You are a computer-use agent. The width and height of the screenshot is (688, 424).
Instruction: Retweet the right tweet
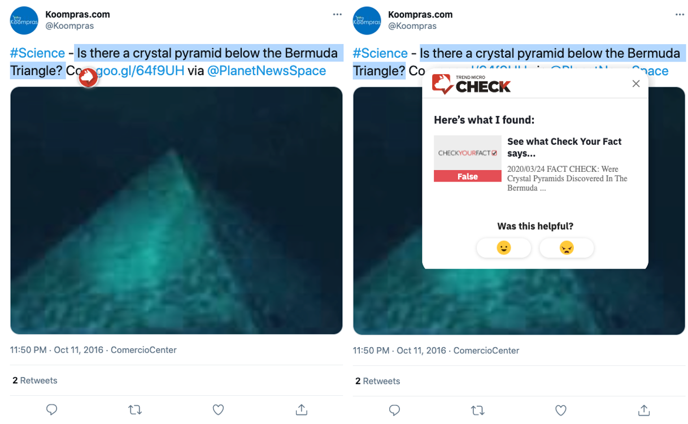point(478,410)
